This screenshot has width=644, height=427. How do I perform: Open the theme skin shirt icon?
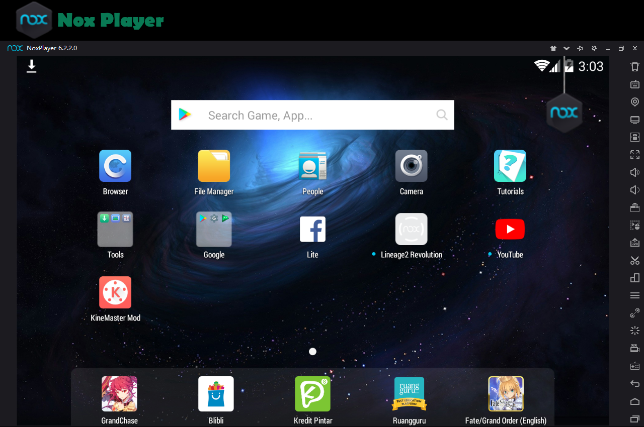[553, 48]
